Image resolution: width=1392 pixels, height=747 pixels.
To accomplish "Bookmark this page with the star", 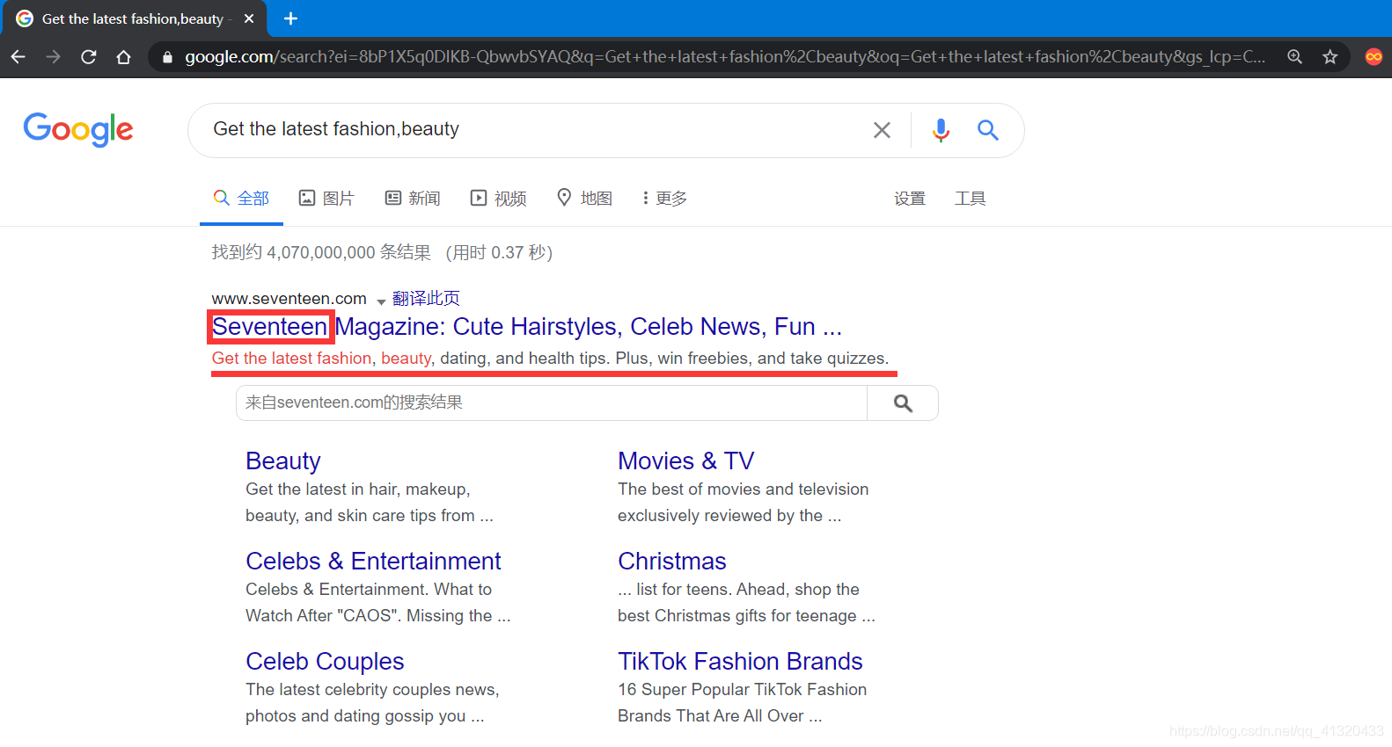I will 1330,57.
